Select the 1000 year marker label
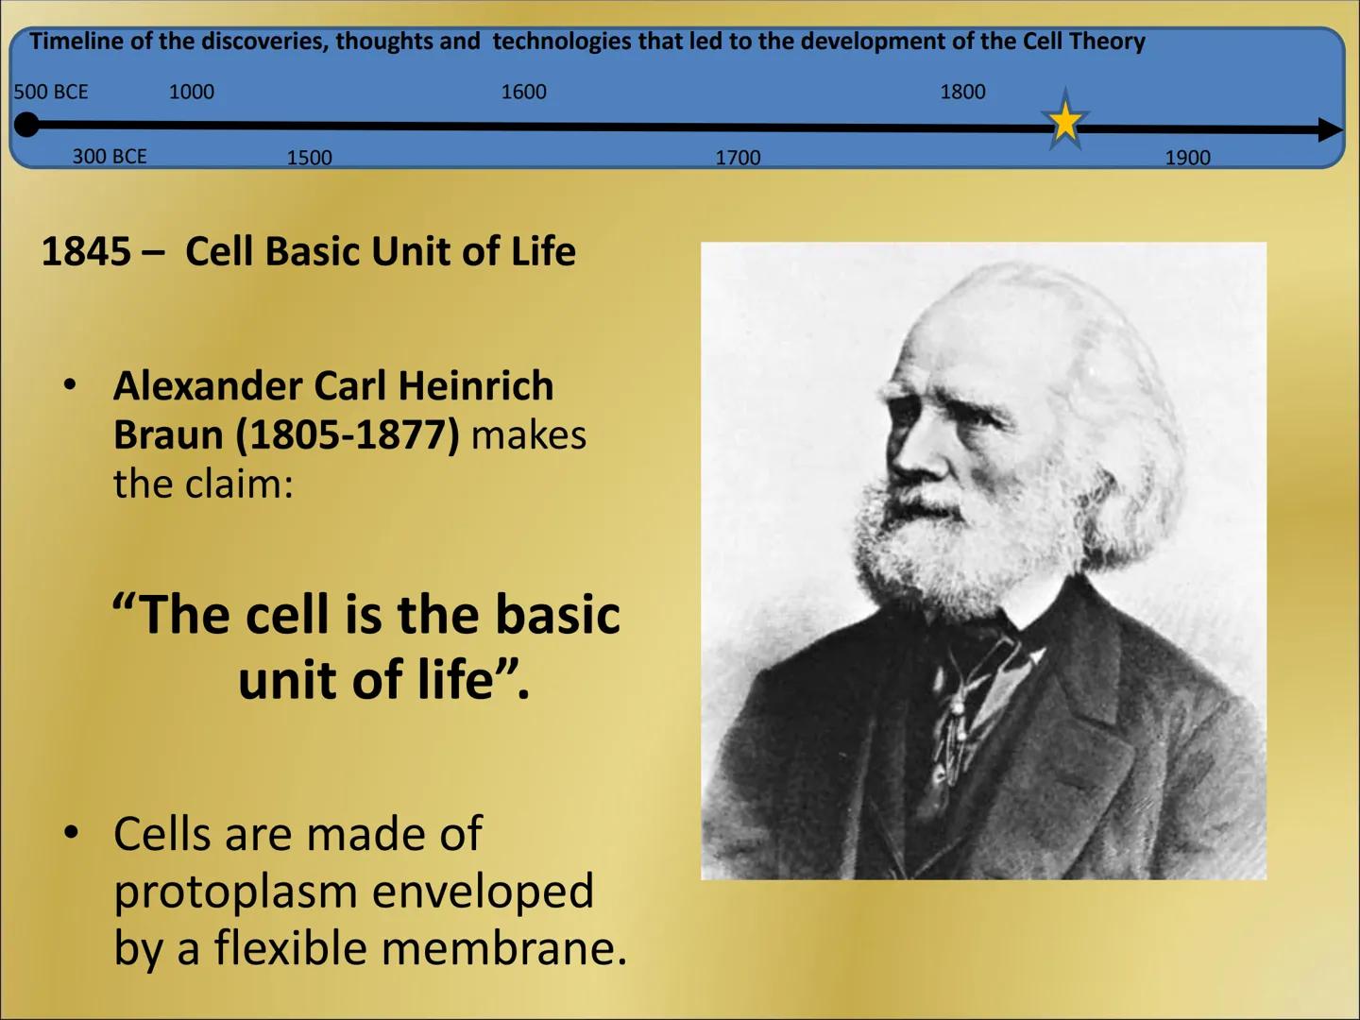 191,92
